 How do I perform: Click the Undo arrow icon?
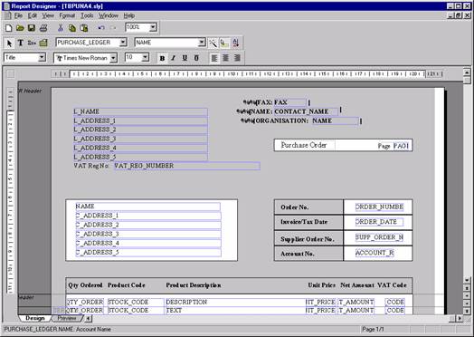(101, 28)
